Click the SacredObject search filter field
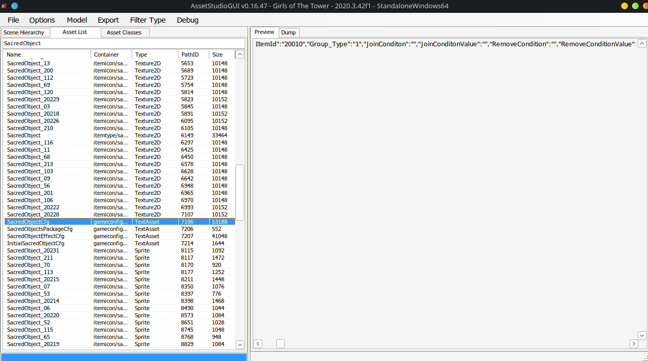Screen dimensions: 648x361 point(123,44)
